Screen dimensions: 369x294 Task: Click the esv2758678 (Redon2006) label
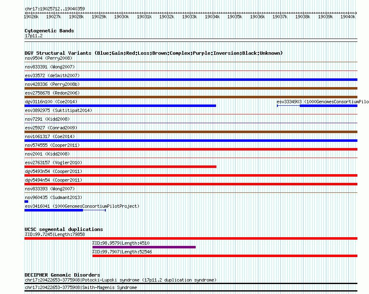(x=52, y=93)
